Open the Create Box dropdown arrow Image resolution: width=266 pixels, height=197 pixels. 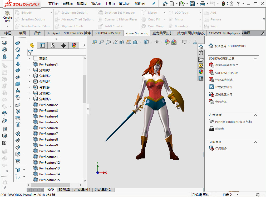[7, 27]
